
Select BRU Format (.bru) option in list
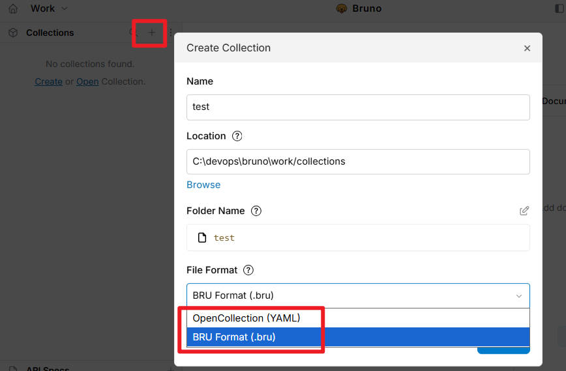point(358,337)
